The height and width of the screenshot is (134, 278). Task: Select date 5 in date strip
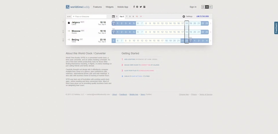[117, 16]
